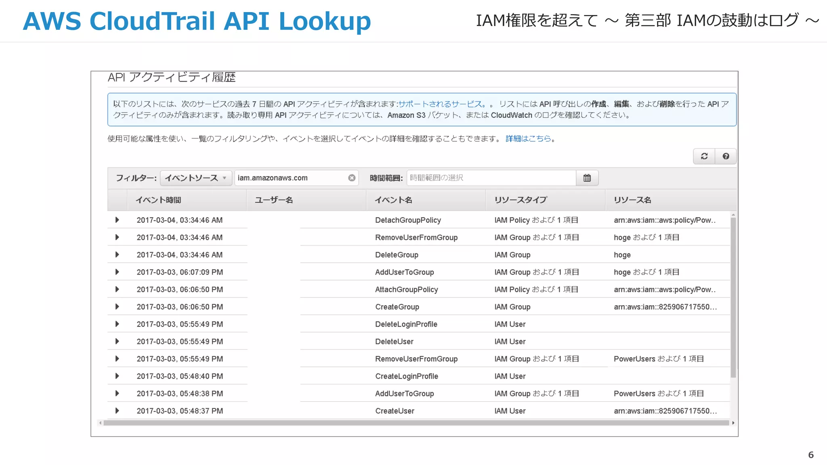Click the 2017-03-03, 06:07:09 PM timestamp
The image size is (827, 465).
[180, 272]
